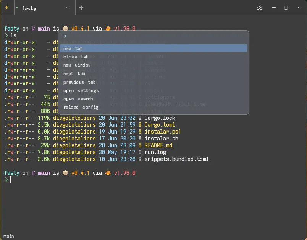The height and width of the screenshot is (240, 307).
Task: Open settings via the gear icon
Action: [260, 8]
